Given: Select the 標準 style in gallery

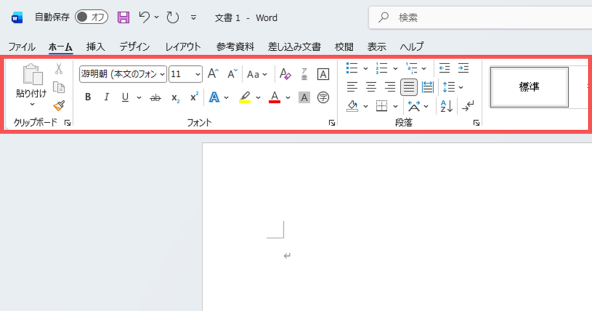Looking at the screenshot, I should tap(529, 87).
